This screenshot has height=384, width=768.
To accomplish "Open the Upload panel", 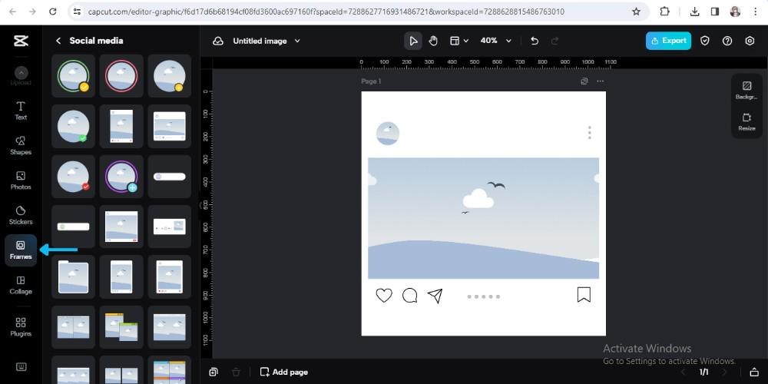I will (21, 76).
